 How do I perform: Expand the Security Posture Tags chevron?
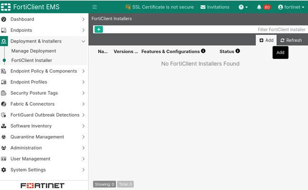(83, 93)
